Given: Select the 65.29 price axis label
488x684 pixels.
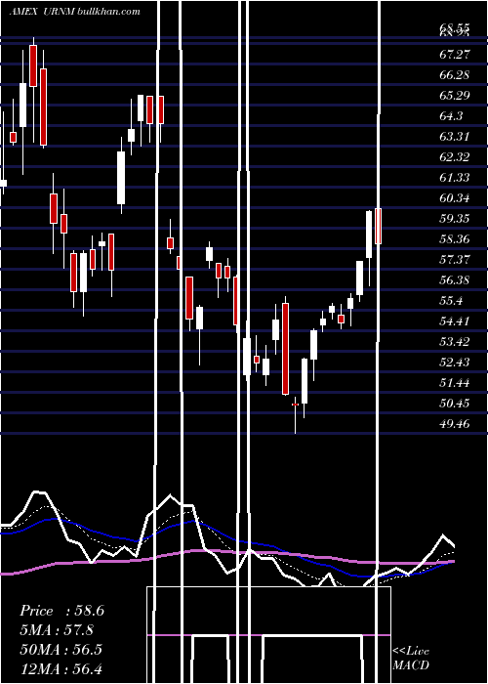Looking at the screenshot, I should point(455,95).
